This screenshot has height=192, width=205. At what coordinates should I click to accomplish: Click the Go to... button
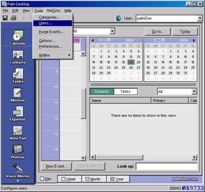click(158, 32)
